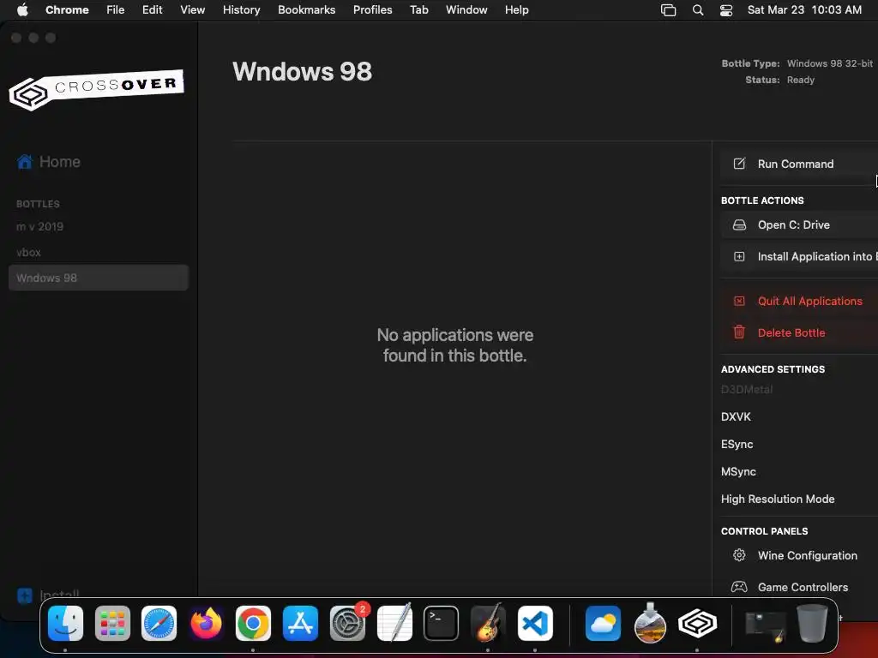Open Spotlight search in menu bar

(698, 10)
